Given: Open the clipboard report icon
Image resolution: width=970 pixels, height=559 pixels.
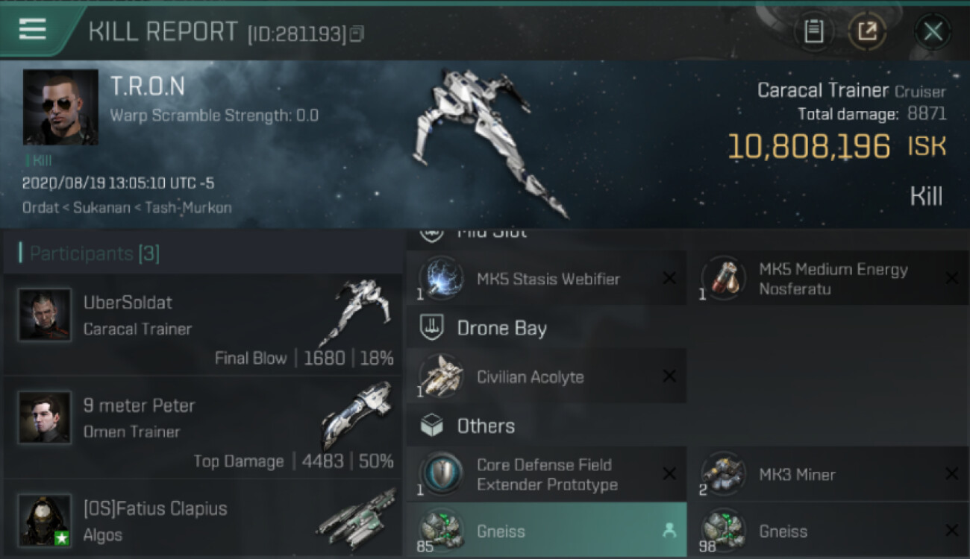Looking at the screenshot, I should pos(813,32).
